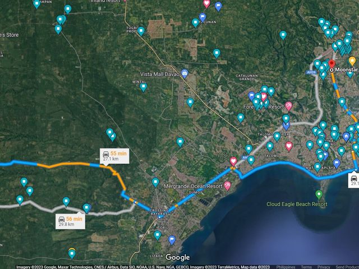Image resolution: width=359 pixels, height=269 pixels.
Task: Click the Vista Mall Davao shopping icon
Action: click(185, 73)
